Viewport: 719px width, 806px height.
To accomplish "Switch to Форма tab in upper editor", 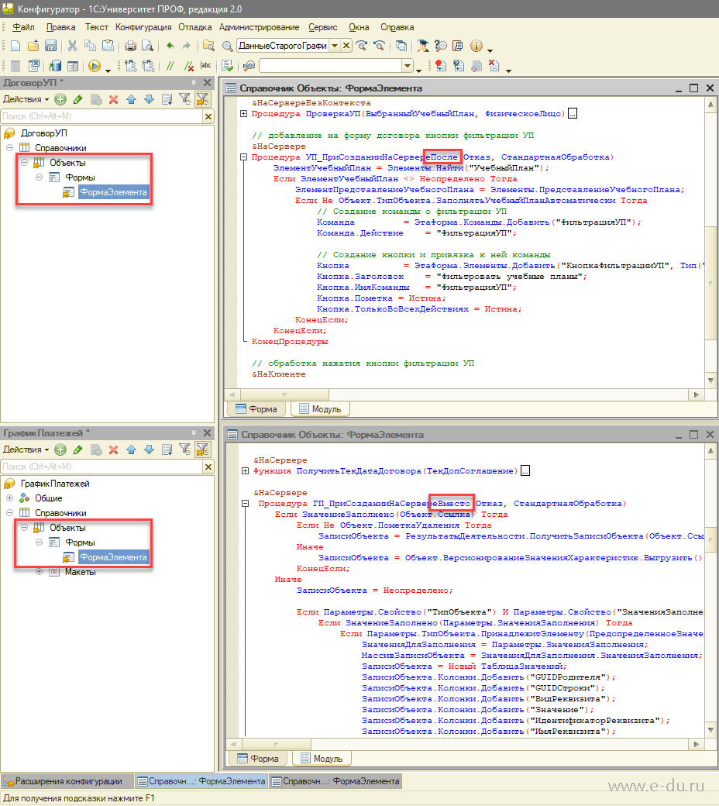I will [x=256, y=409].
